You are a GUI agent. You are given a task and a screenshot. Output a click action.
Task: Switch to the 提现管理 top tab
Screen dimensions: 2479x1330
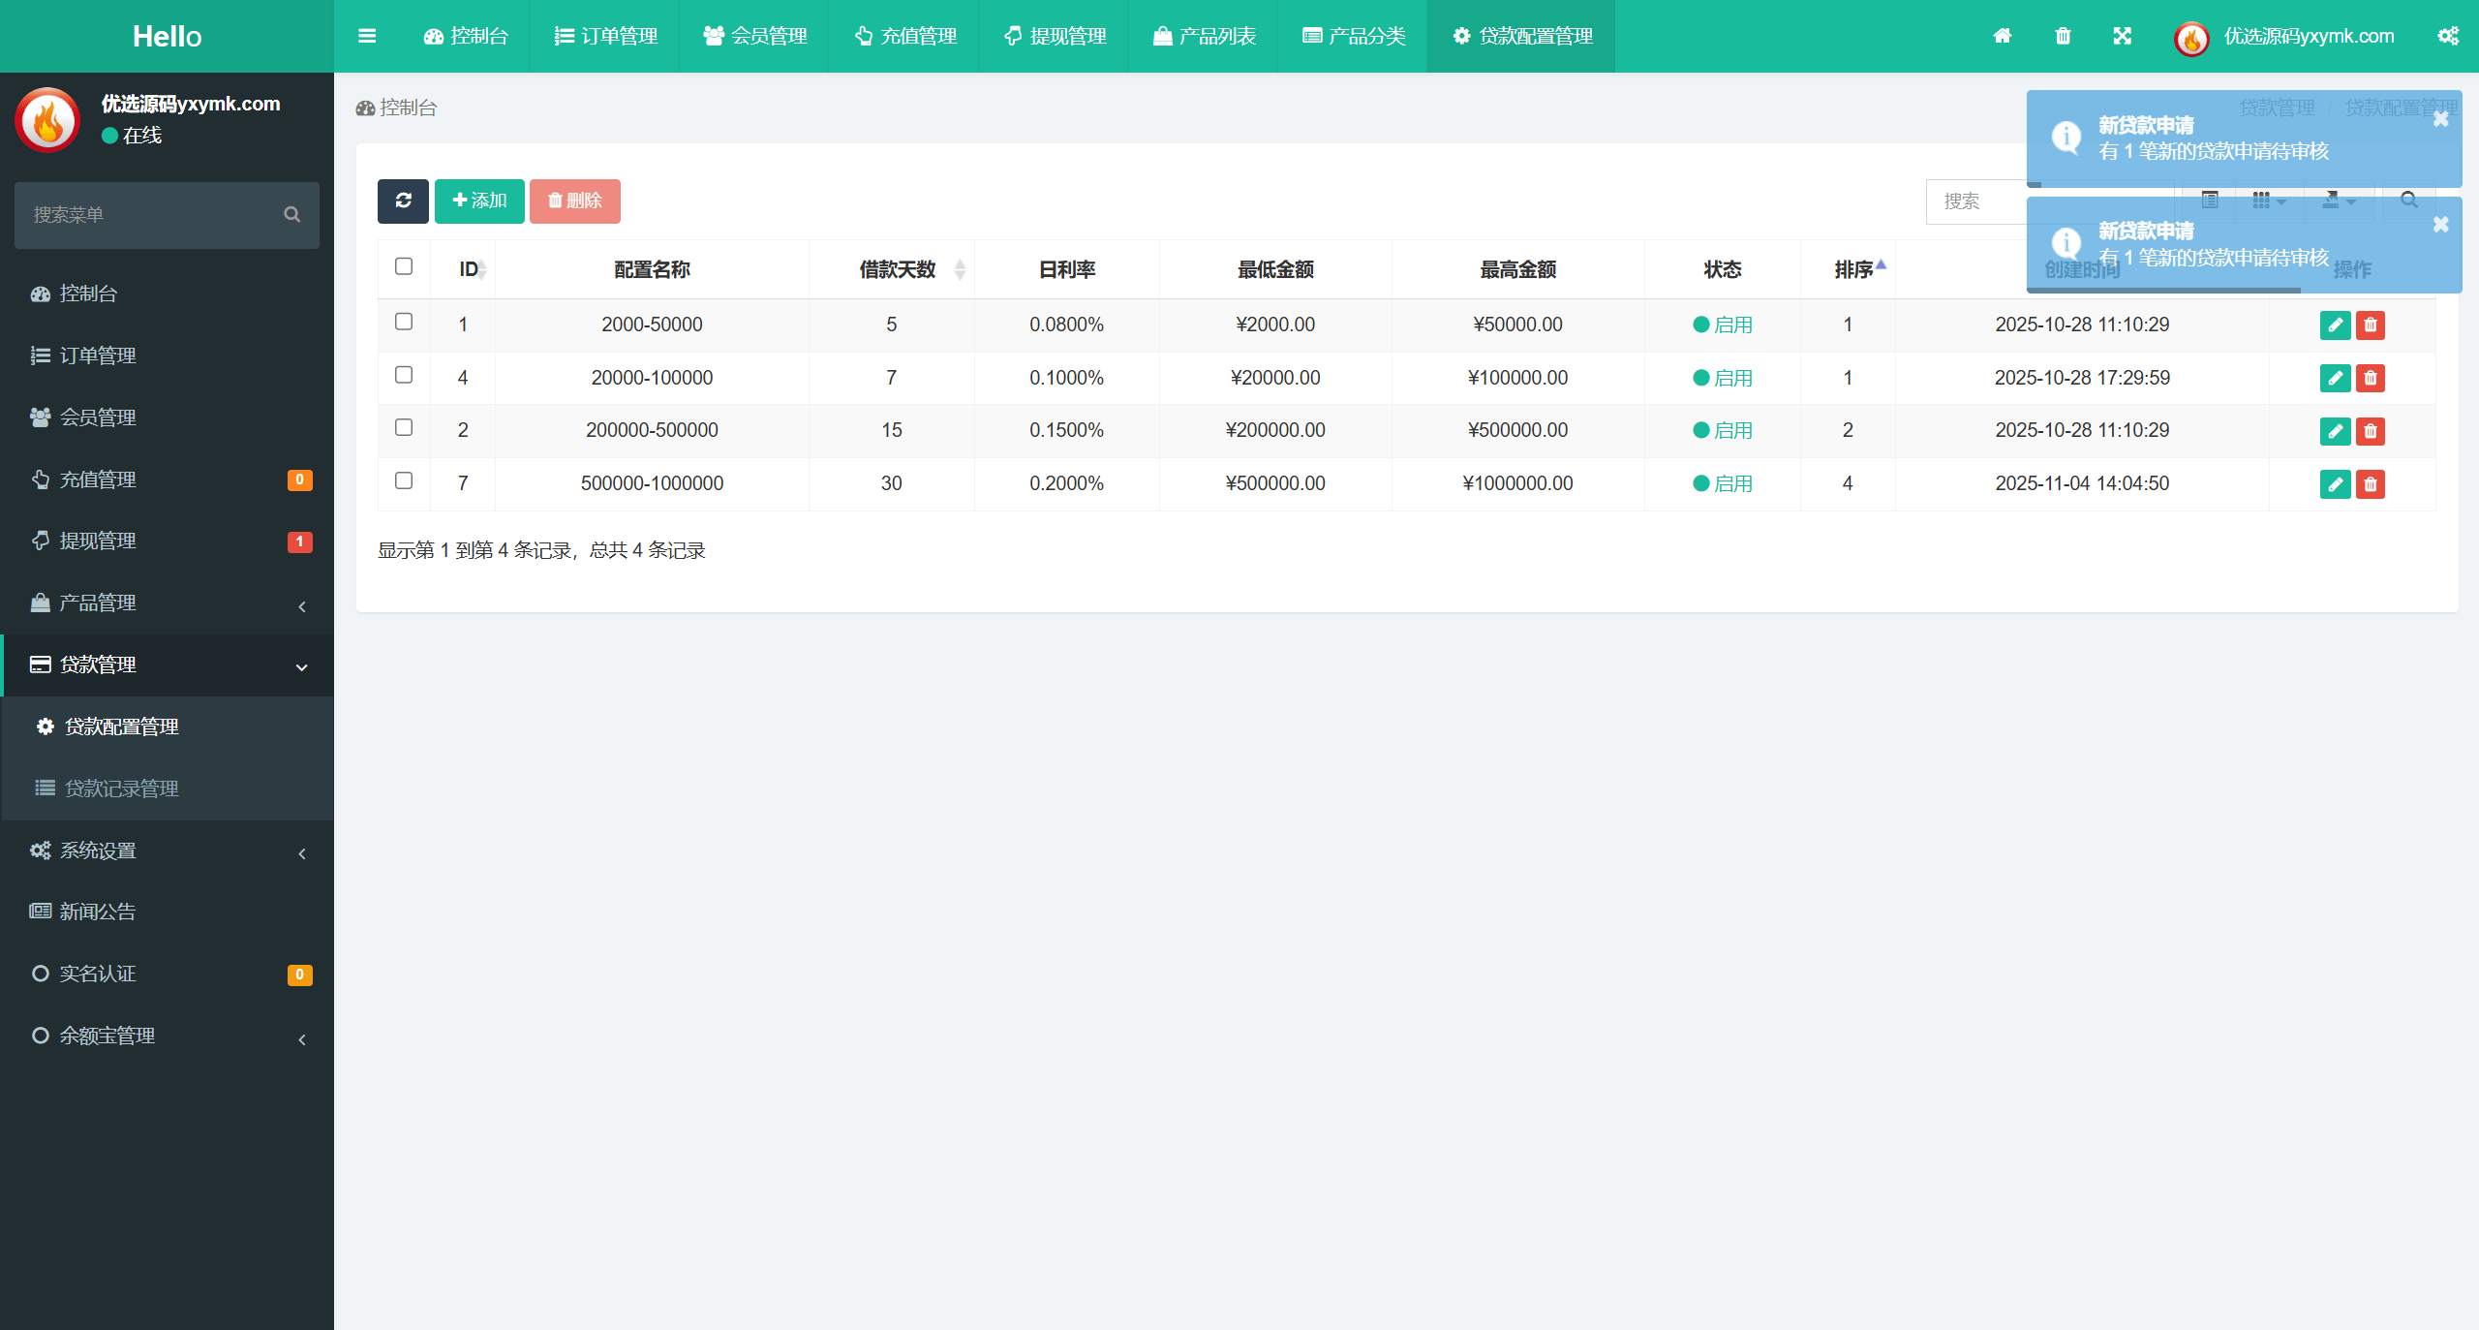pos(1054,36)
